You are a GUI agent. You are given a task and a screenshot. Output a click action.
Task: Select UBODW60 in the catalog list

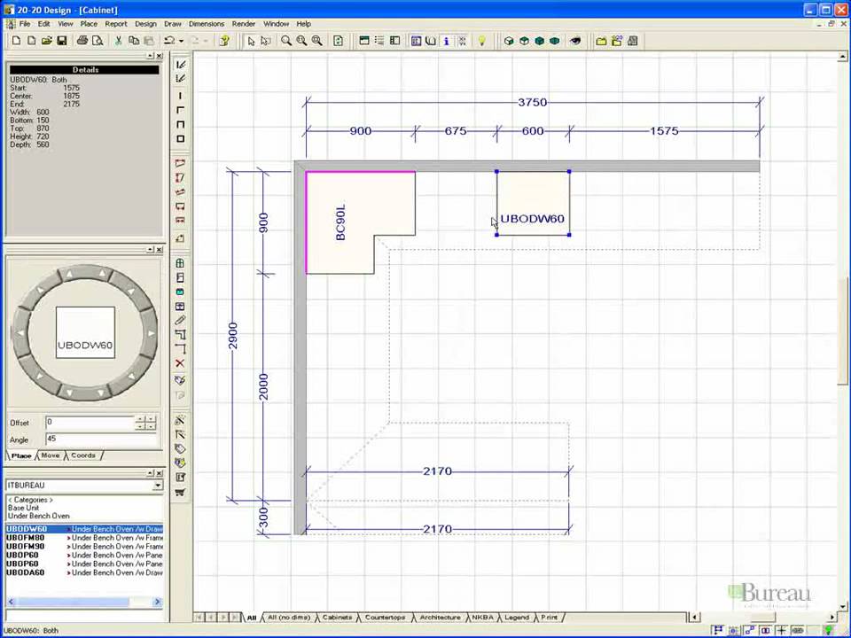[x=84, y=529]
